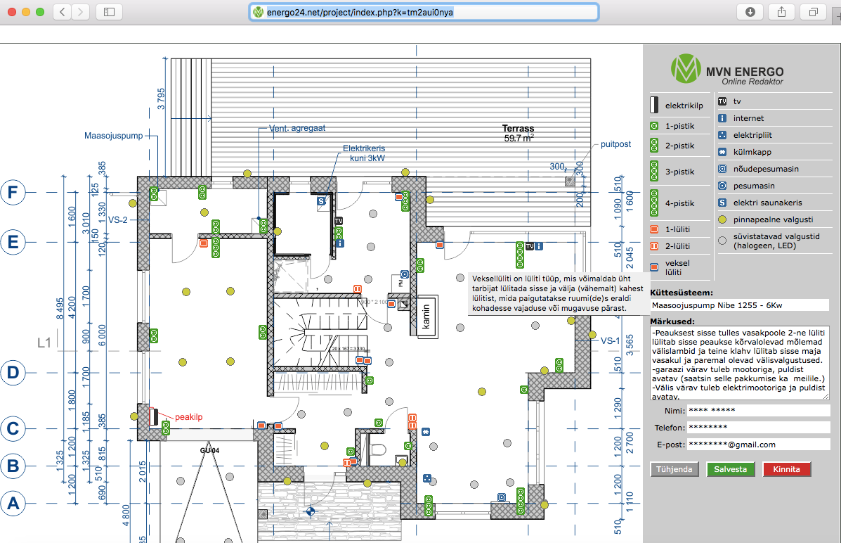Focus the Telefon input field

tap(758, 428)
